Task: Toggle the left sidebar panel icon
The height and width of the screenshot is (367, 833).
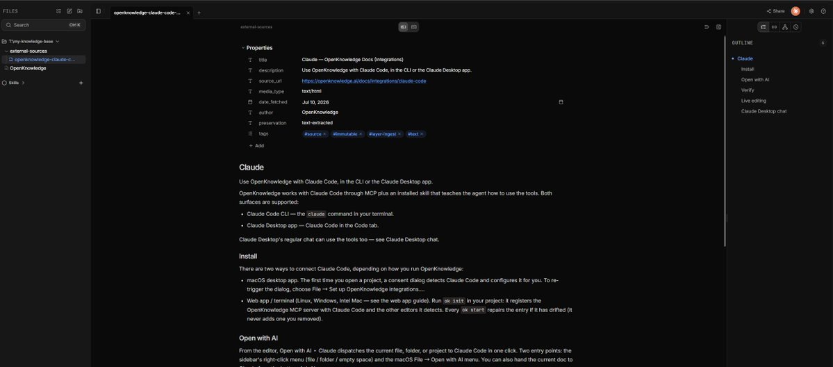Action: (98, 11)
